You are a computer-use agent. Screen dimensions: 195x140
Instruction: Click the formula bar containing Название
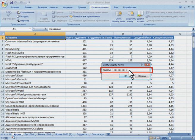(x=120, y=29)
